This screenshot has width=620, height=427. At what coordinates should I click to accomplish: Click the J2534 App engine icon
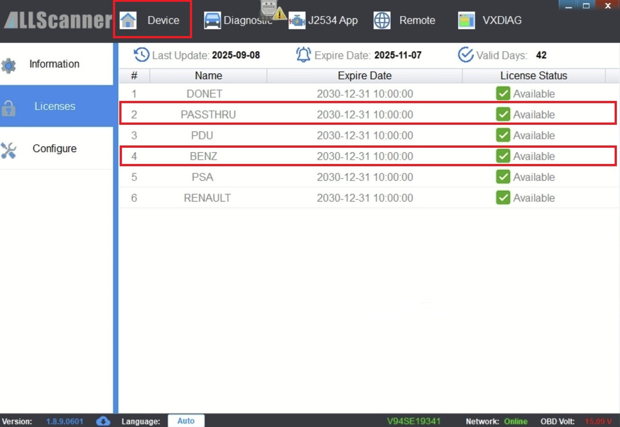coord(297,20)
